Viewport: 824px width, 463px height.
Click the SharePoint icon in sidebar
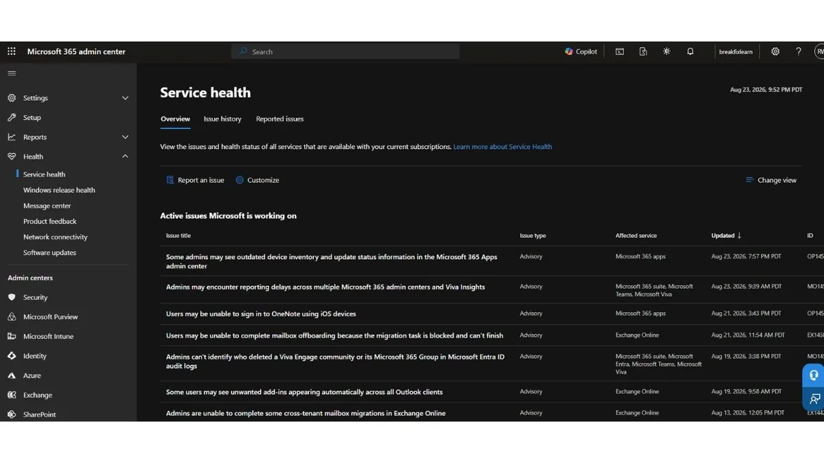[12, 414]
